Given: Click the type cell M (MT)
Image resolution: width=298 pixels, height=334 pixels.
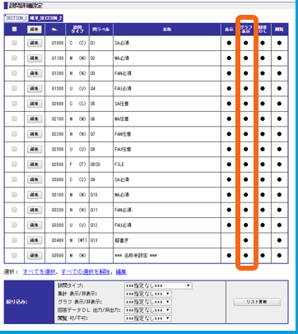Looking at the screenshot, I should 78,240.
